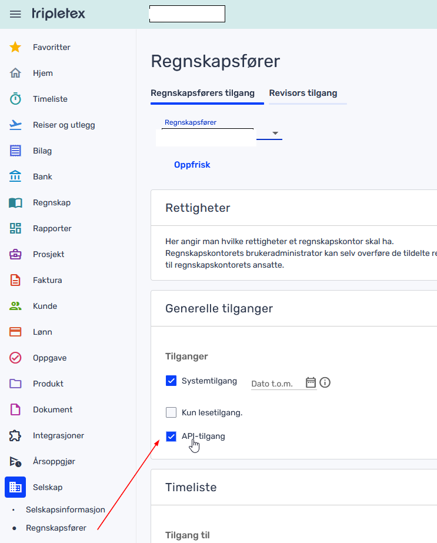Expand the Regnskapsfører dropdown arrow
437x543 pixels.
(x=275, y=134)
